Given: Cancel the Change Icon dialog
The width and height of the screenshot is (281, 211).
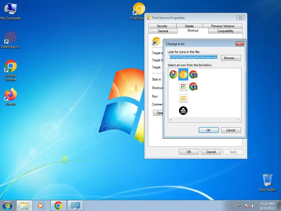Looking at the screenshot, I should coord(231,130).
